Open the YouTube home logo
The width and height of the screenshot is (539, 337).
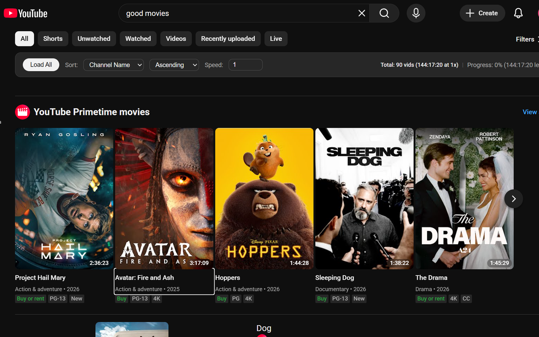[25, 13]
